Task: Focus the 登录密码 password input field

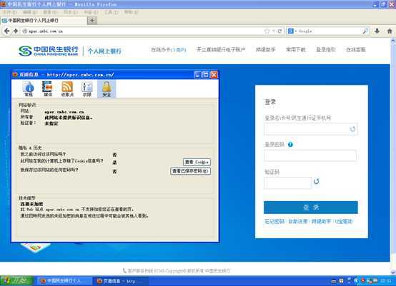Action: click(310, 155)
